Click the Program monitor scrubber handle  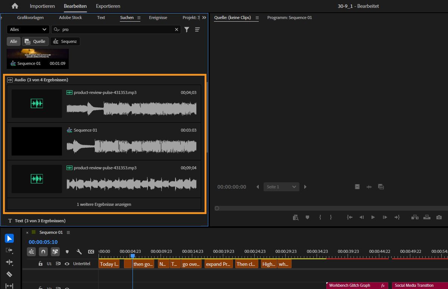point(217,208)
